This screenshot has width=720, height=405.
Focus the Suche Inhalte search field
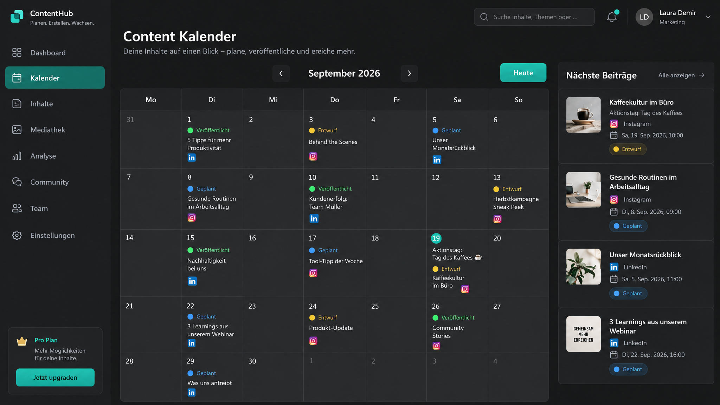(534, 17)
